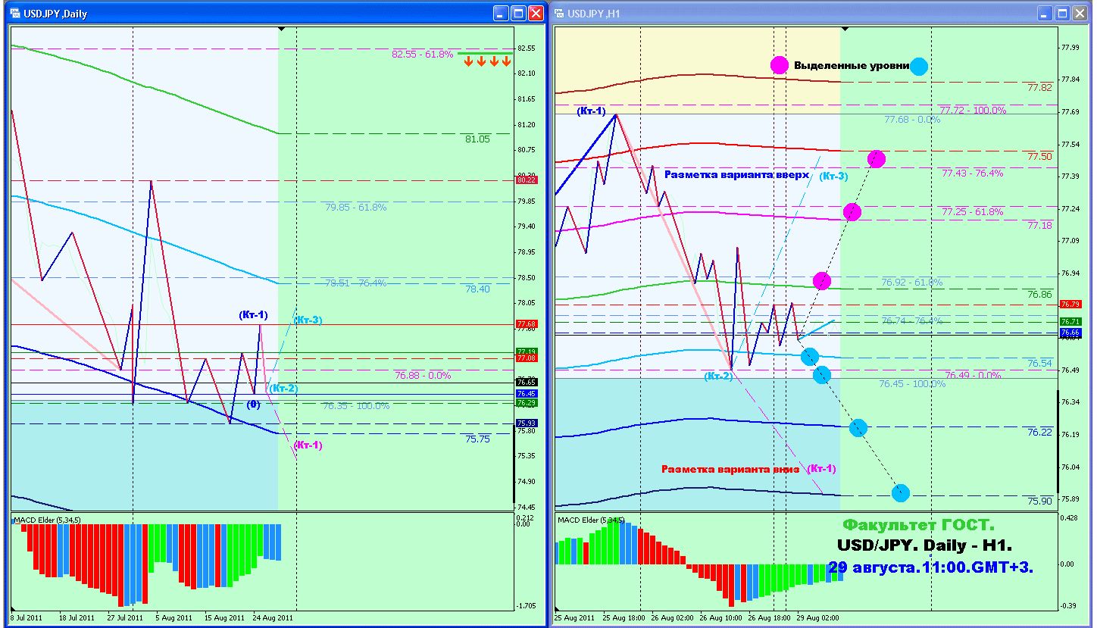Screen dimensions: 1097x628
Task: Click the '75.75' level label in Daily chart
Action: 477,439
